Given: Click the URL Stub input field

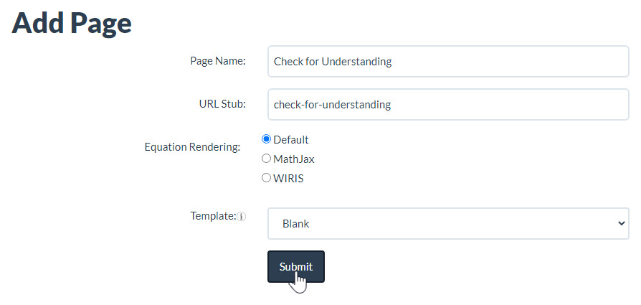Looking at the screenshot, I should point(448,104).
